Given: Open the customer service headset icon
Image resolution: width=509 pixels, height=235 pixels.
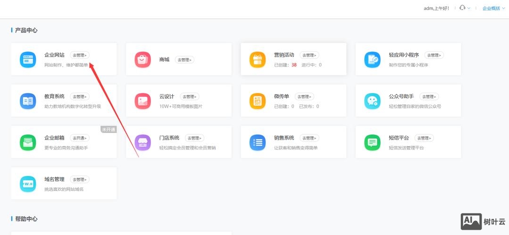Looking at the screenshot, I should pyautogui.click(x=463, y=8).
